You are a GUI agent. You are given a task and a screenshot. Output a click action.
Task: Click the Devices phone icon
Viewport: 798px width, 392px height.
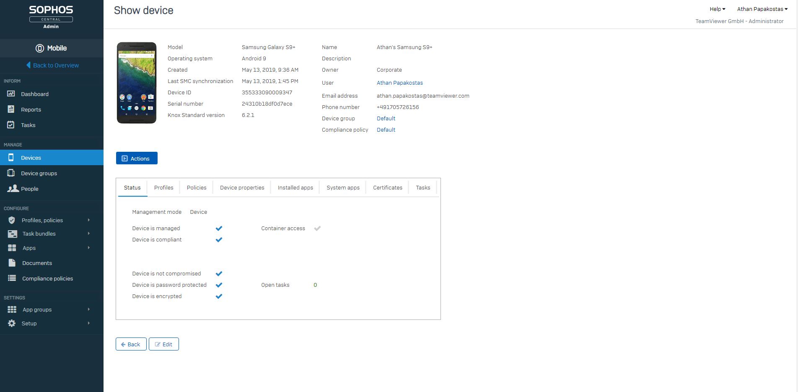coord(11,158)
